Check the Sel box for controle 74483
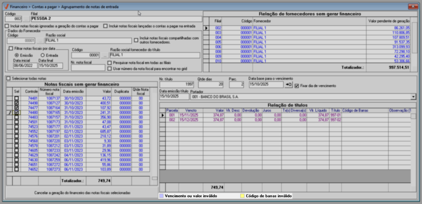This screenshot has width=422, height=204. (16, 117)
